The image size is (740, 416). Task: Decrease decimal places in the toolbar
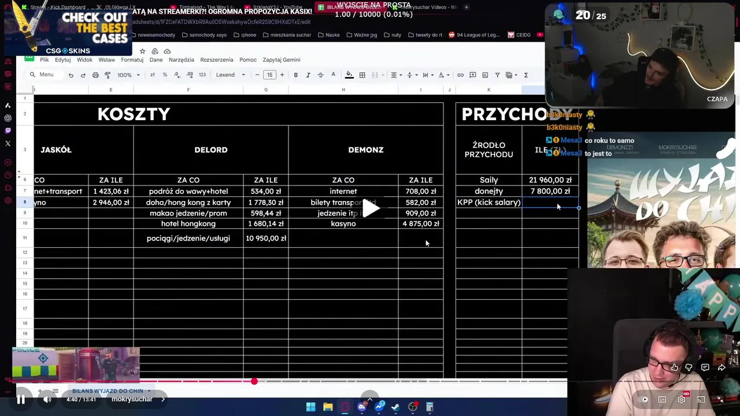point(177,75)
